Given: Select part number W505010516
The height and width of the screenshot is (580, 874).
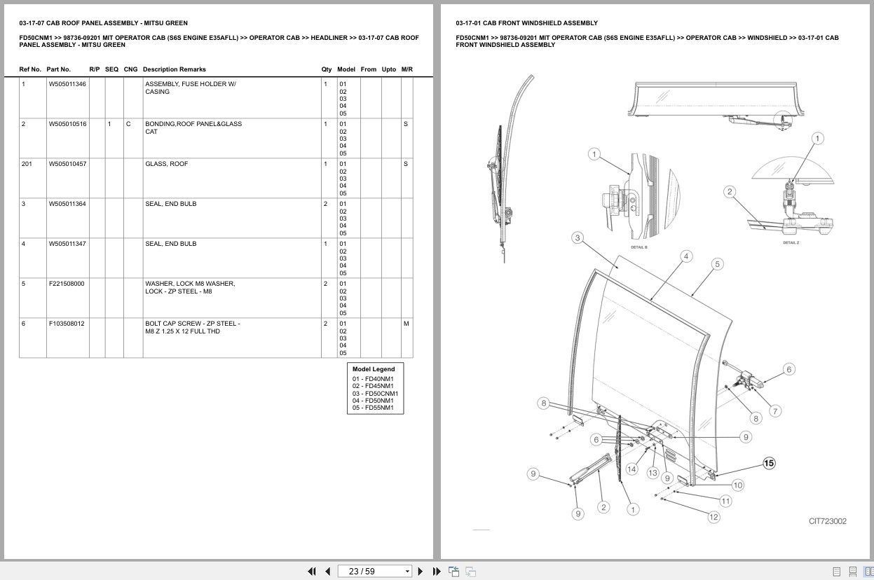Looking at the screenshot, I should pos(67,124).
